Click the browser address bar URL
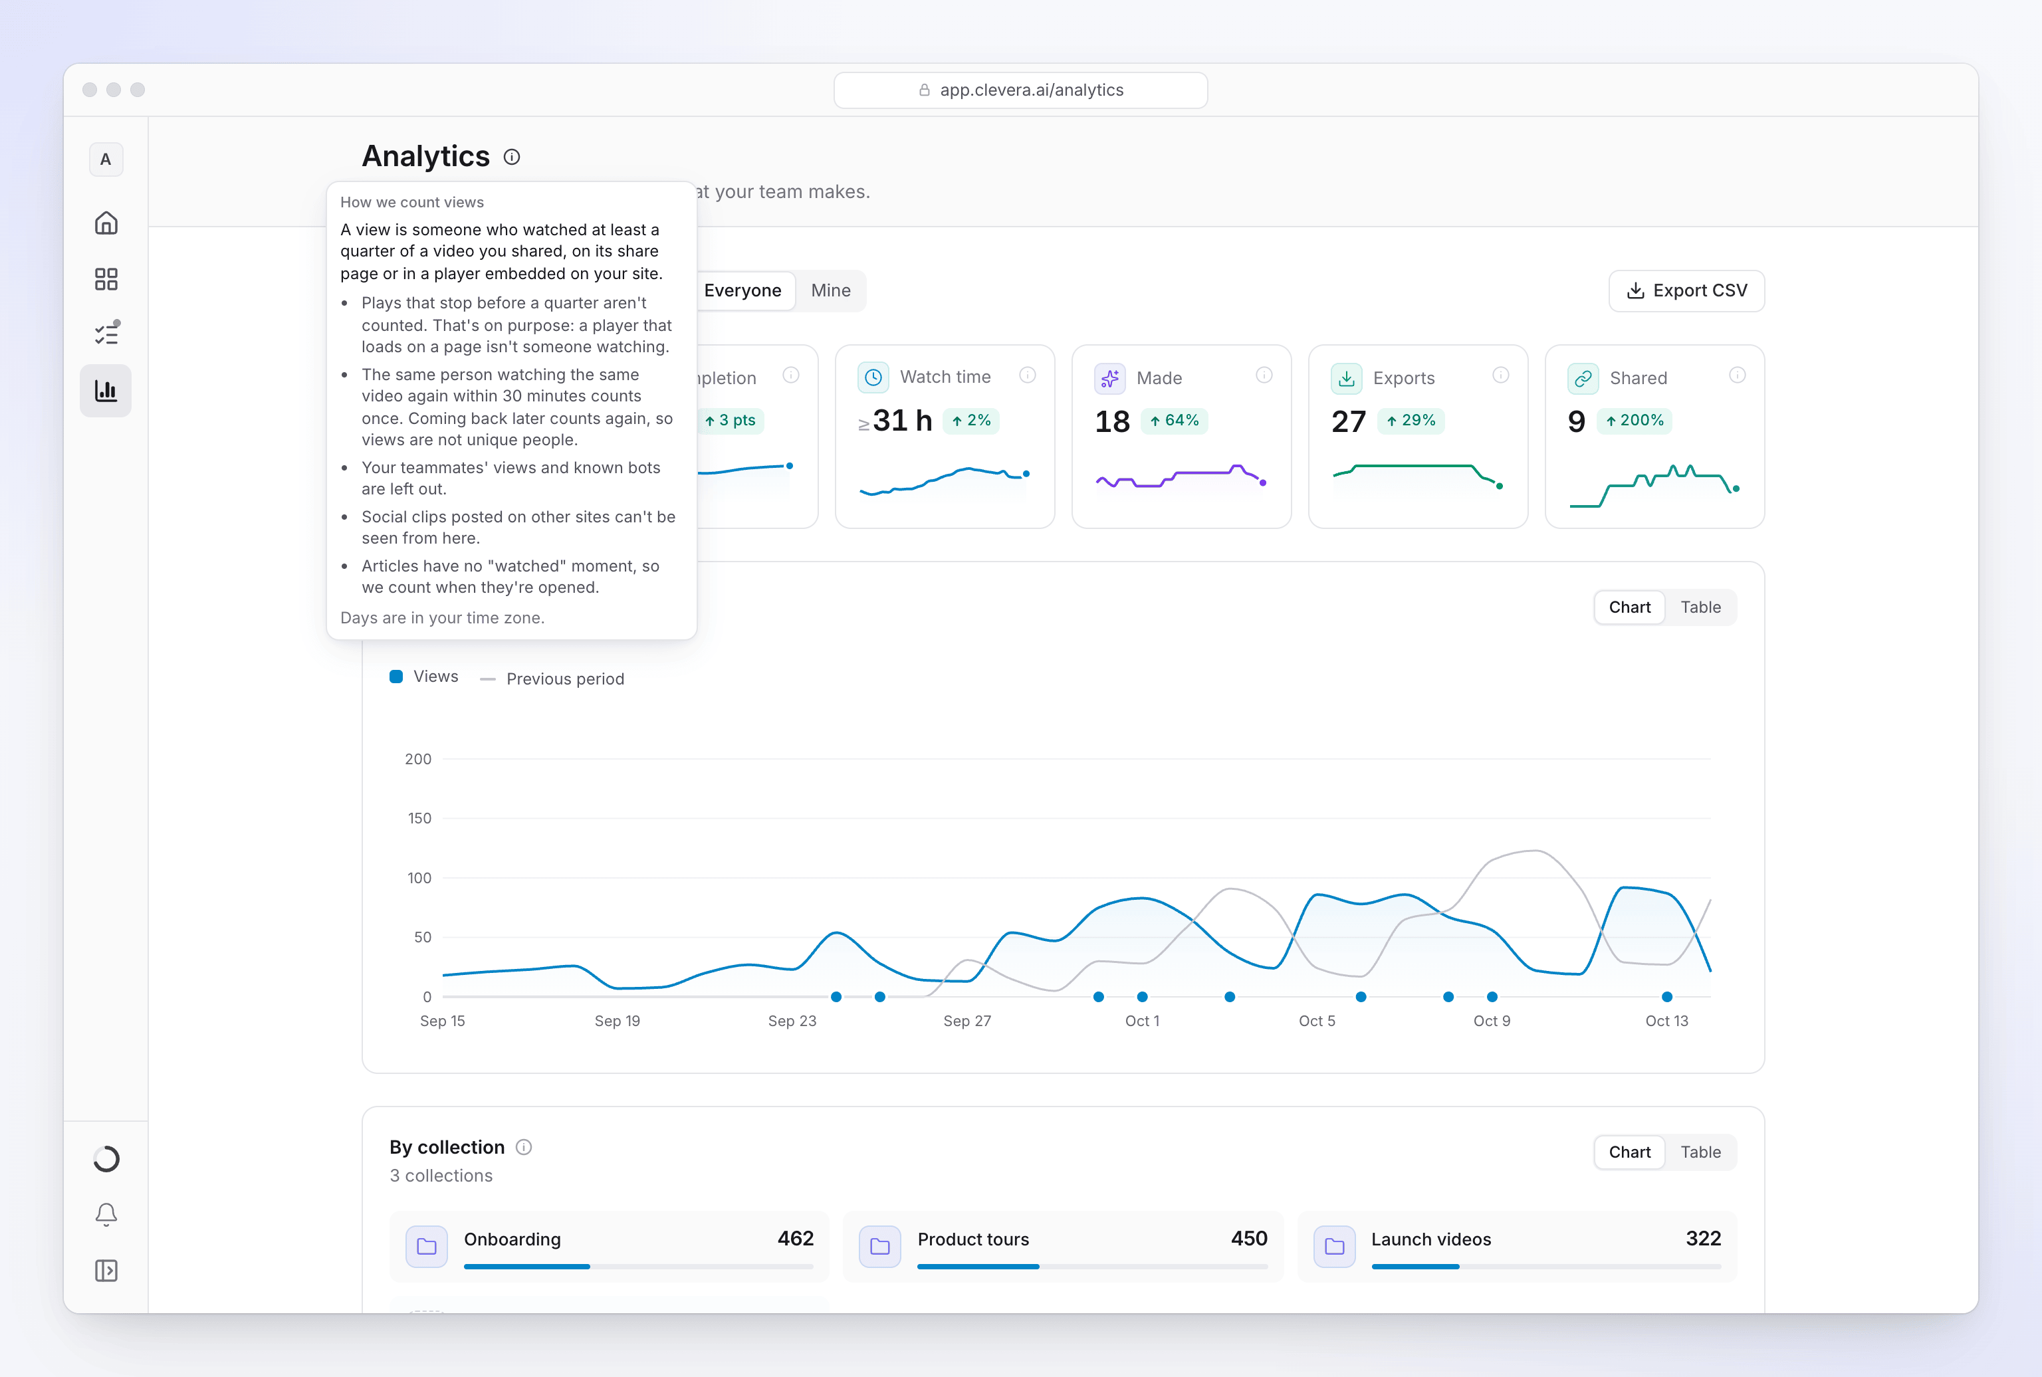 (x=1020, y=90)
